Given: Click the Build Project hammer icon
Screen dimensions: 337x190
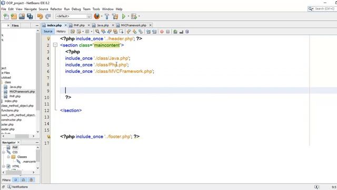Looking at the screenshot, I should (107, 16).
